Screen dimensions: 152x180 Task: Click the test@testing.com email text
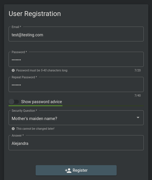(x=27, y=35)
